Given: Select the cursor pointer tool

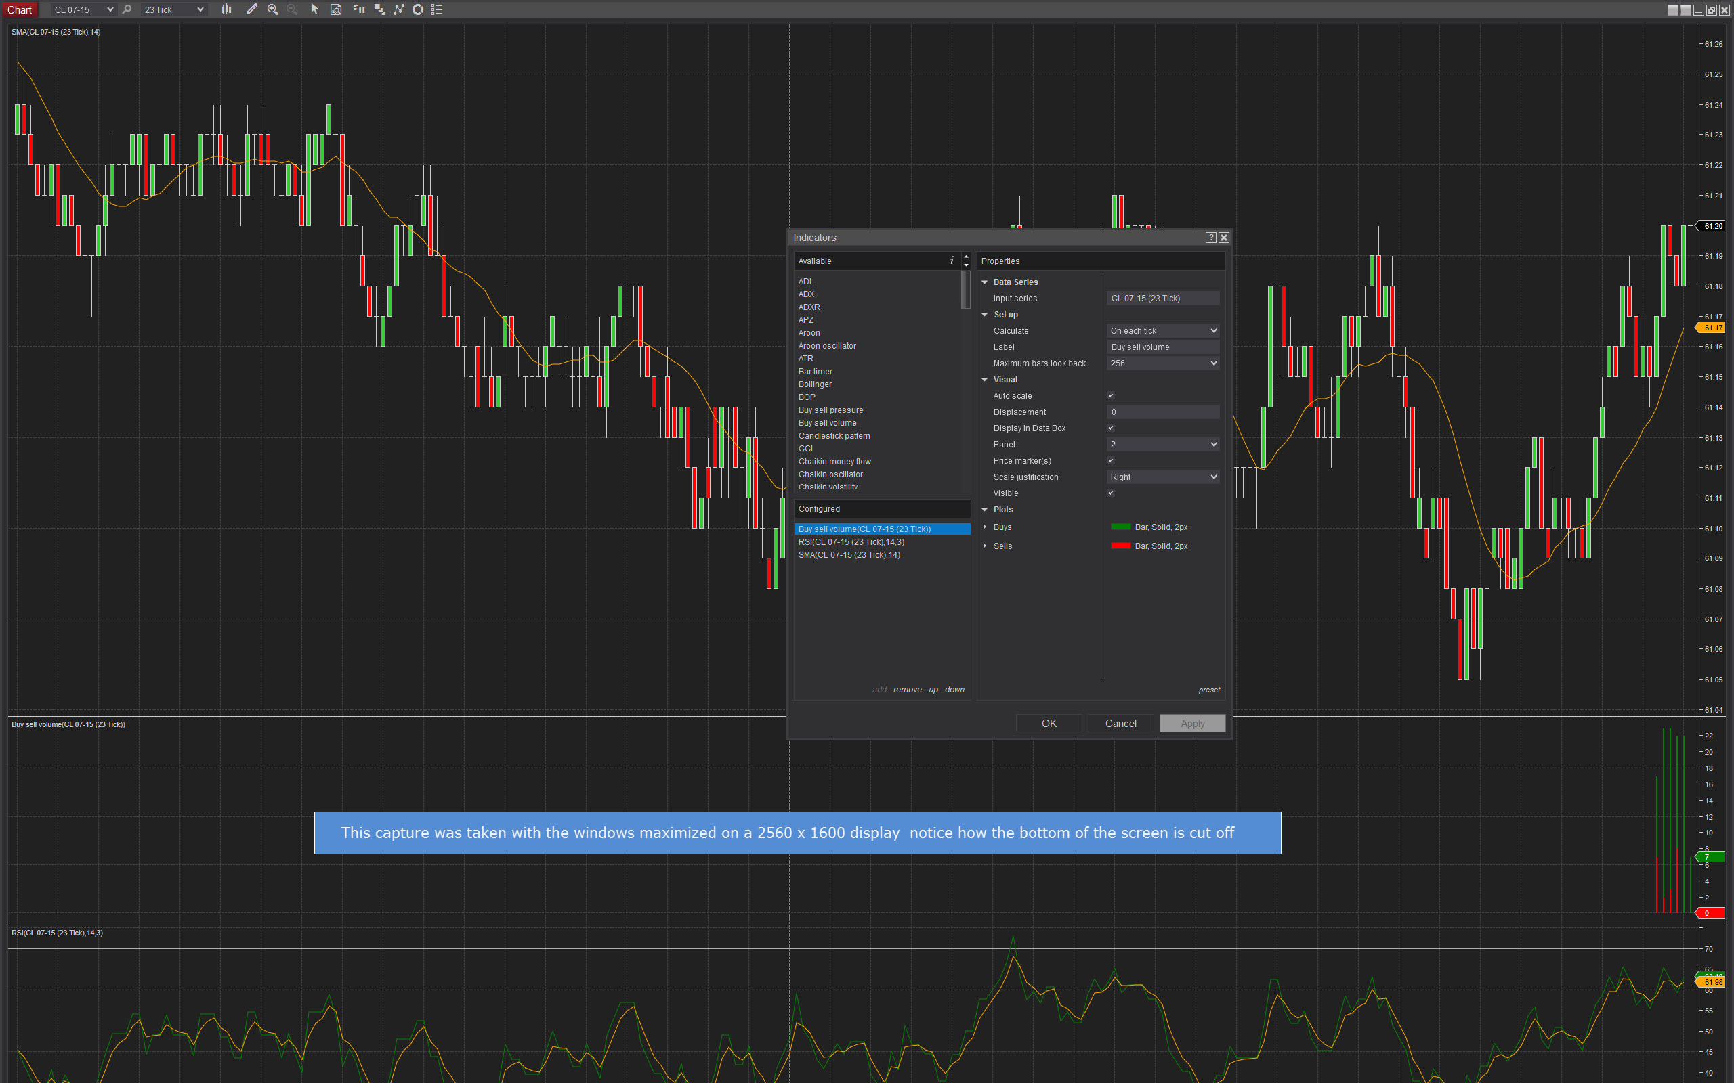Looking at the screenshot, I should (314, 9).
